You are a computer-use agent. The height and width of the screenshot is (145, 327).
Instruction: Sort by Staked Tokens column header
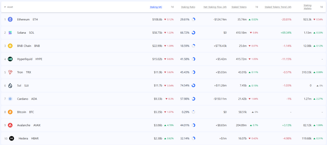239,7
